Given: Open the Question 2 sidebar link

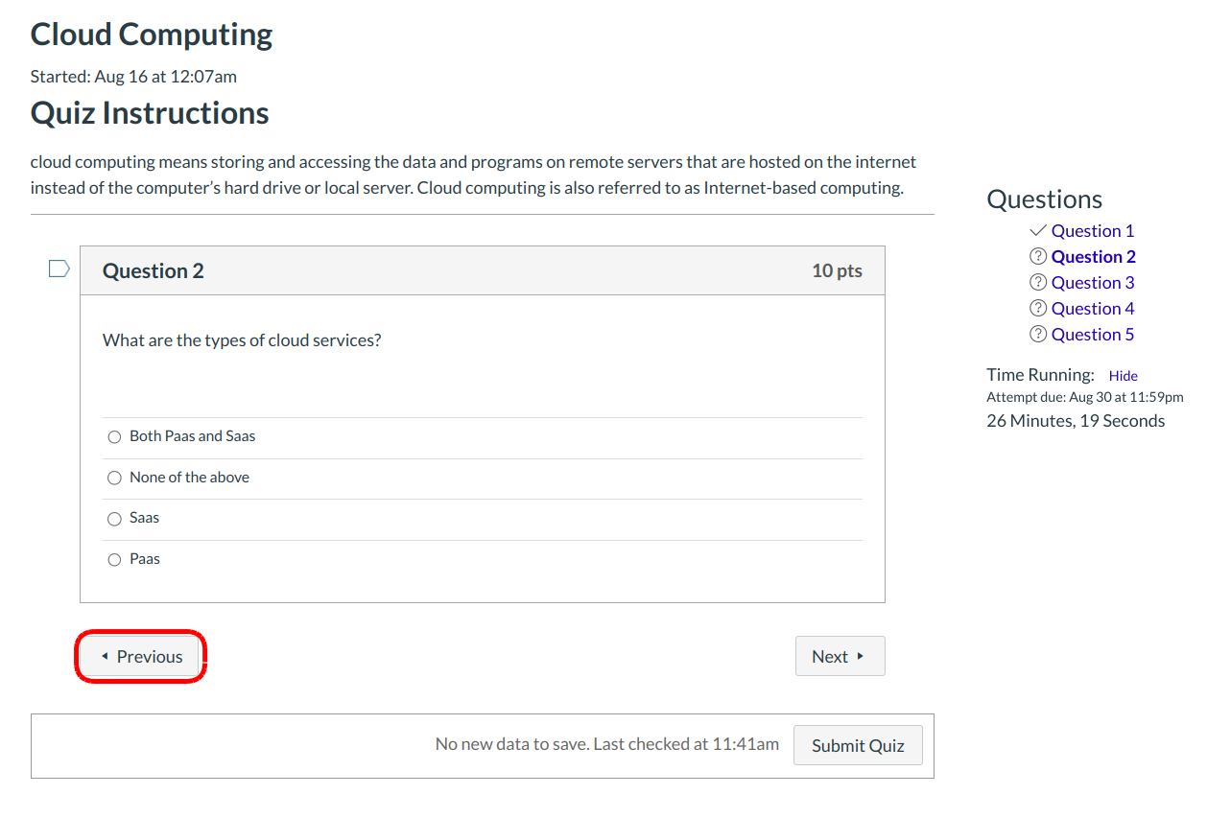Looking at the screenshot, I should 1093,257.
